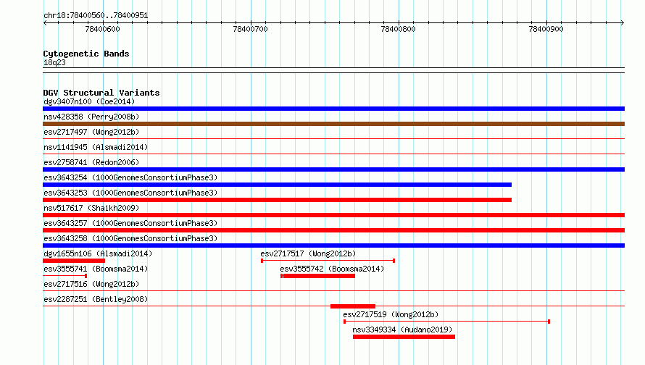Click the red esv3643253 variant bar

click(x=278, y=200)
